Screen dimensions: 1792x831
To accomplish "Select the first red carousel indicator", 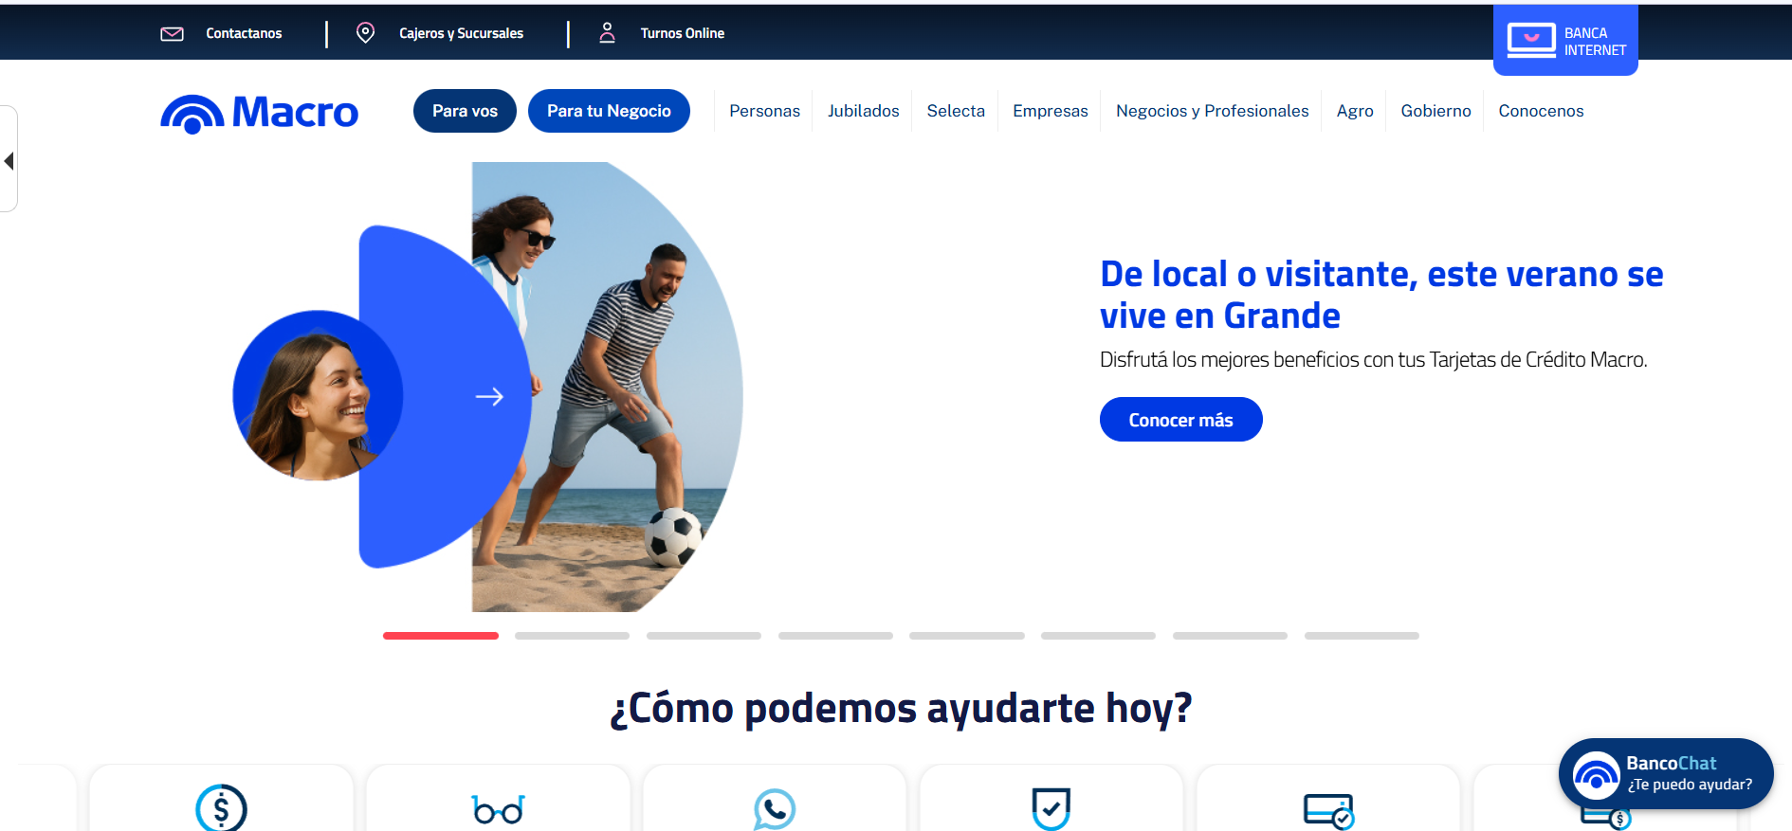I will tap(441, 636).
